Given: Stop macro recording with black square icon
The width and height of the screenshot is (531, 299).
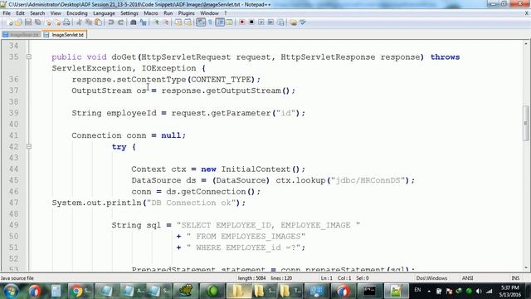Looking at the screenshot, I should (x=251, y=22).
